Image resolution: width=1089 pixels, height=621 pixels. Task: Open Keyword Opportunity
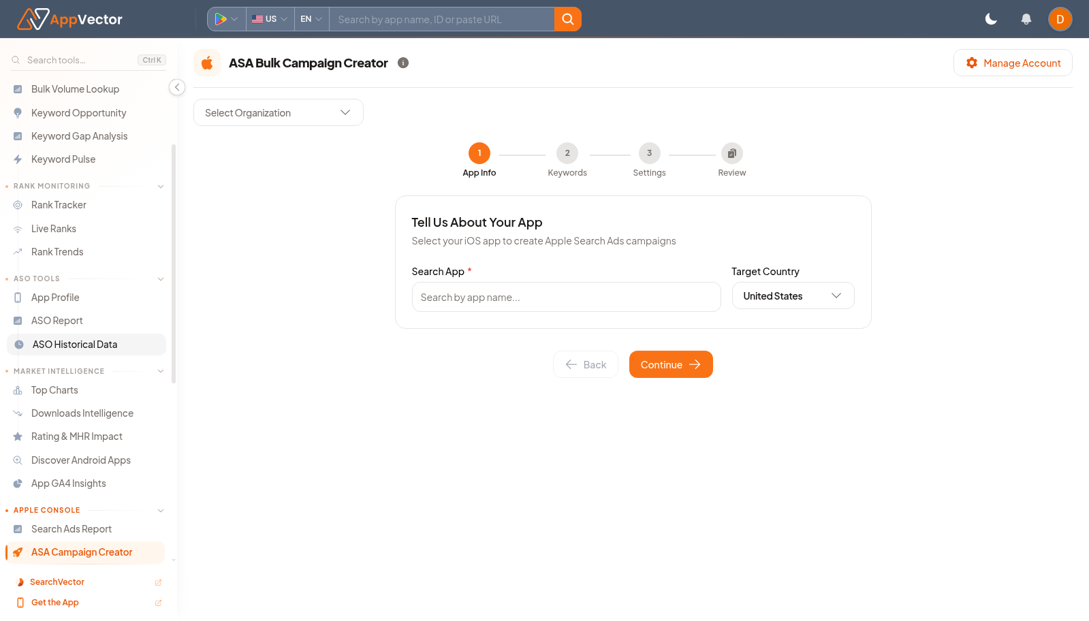tap(78, 113)
